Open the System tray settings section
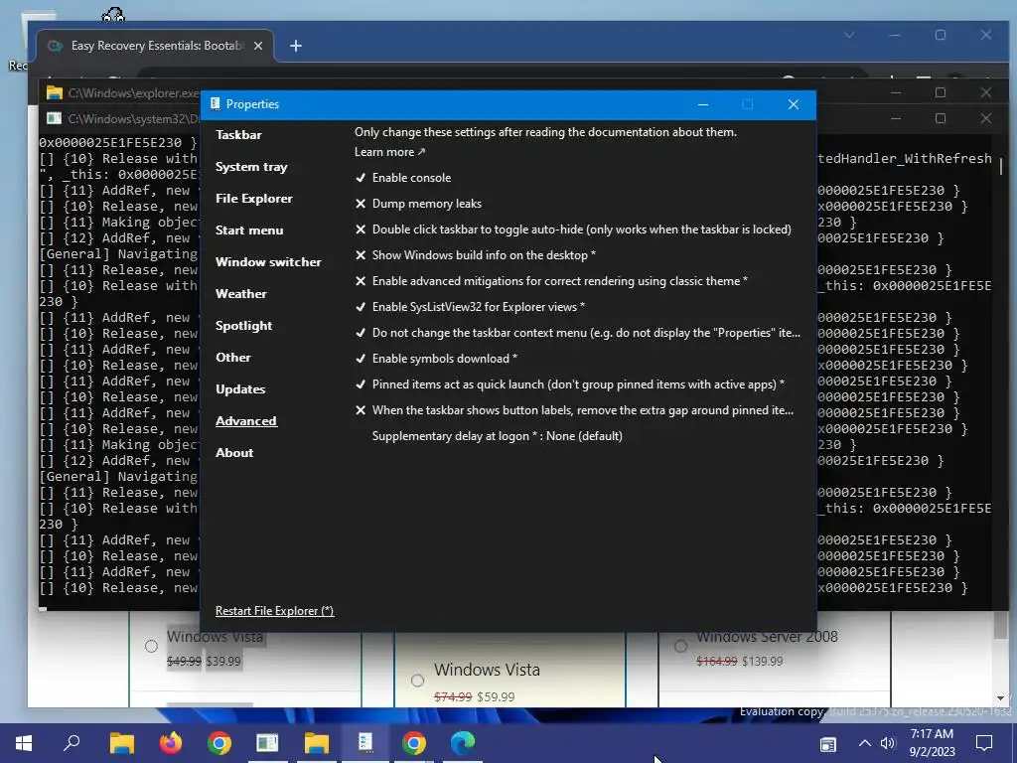This screenshot has height=763, width=1017. [251, 167]
